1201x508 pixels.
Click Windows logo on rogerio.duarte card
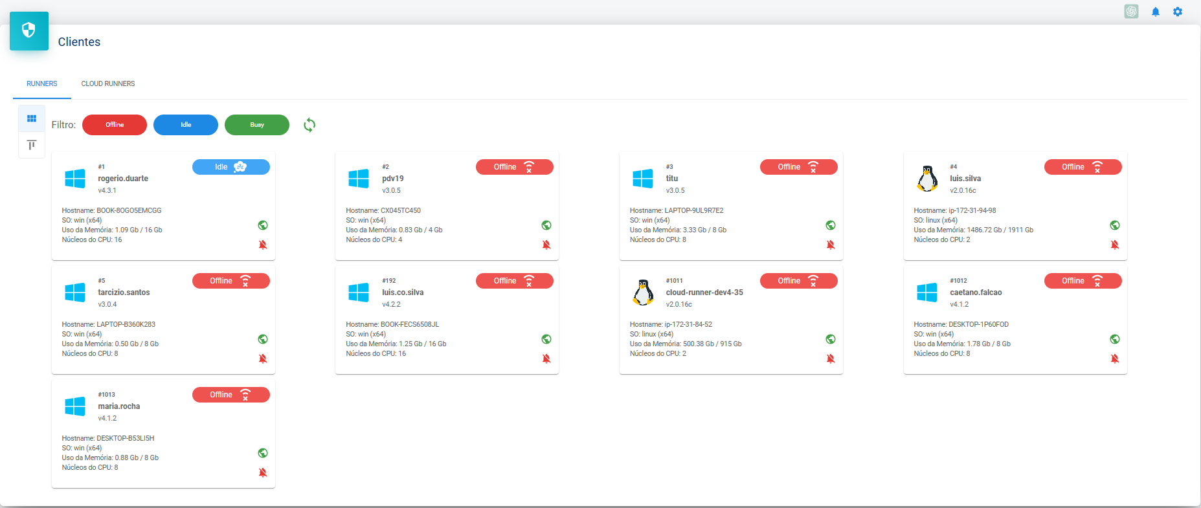[x=75, y=179]
